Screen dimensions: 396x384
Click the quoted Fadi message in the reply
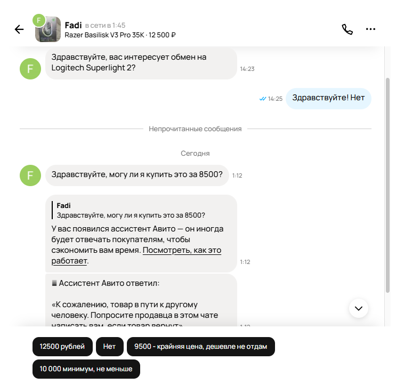tap(131, 210)
